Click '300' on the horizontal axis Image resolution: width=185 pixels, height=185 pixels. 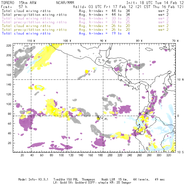159,155
